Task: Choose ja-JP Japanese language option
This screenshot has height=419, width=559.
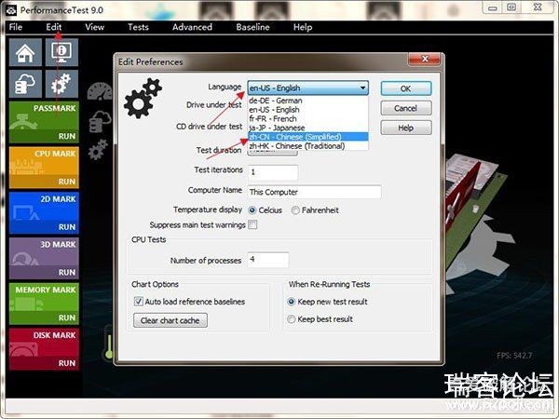Action: tap(308, 128)
